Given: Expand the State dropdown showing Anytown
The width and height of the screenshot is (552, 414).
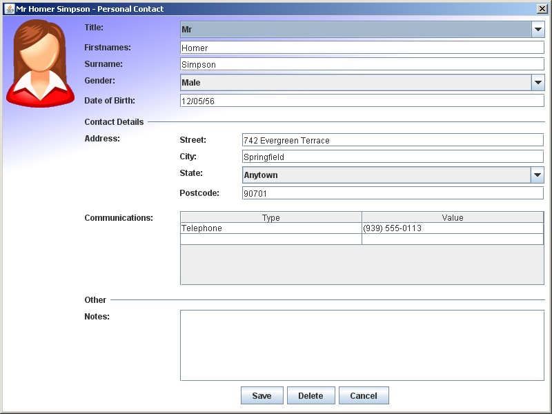Looking at the screenshot, I should click(x=538, y=175).
